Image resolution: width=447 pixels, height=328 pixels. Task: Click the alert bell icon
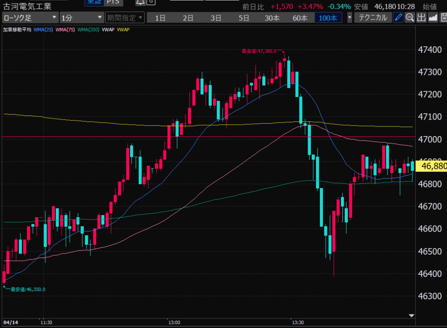(140, 2)
